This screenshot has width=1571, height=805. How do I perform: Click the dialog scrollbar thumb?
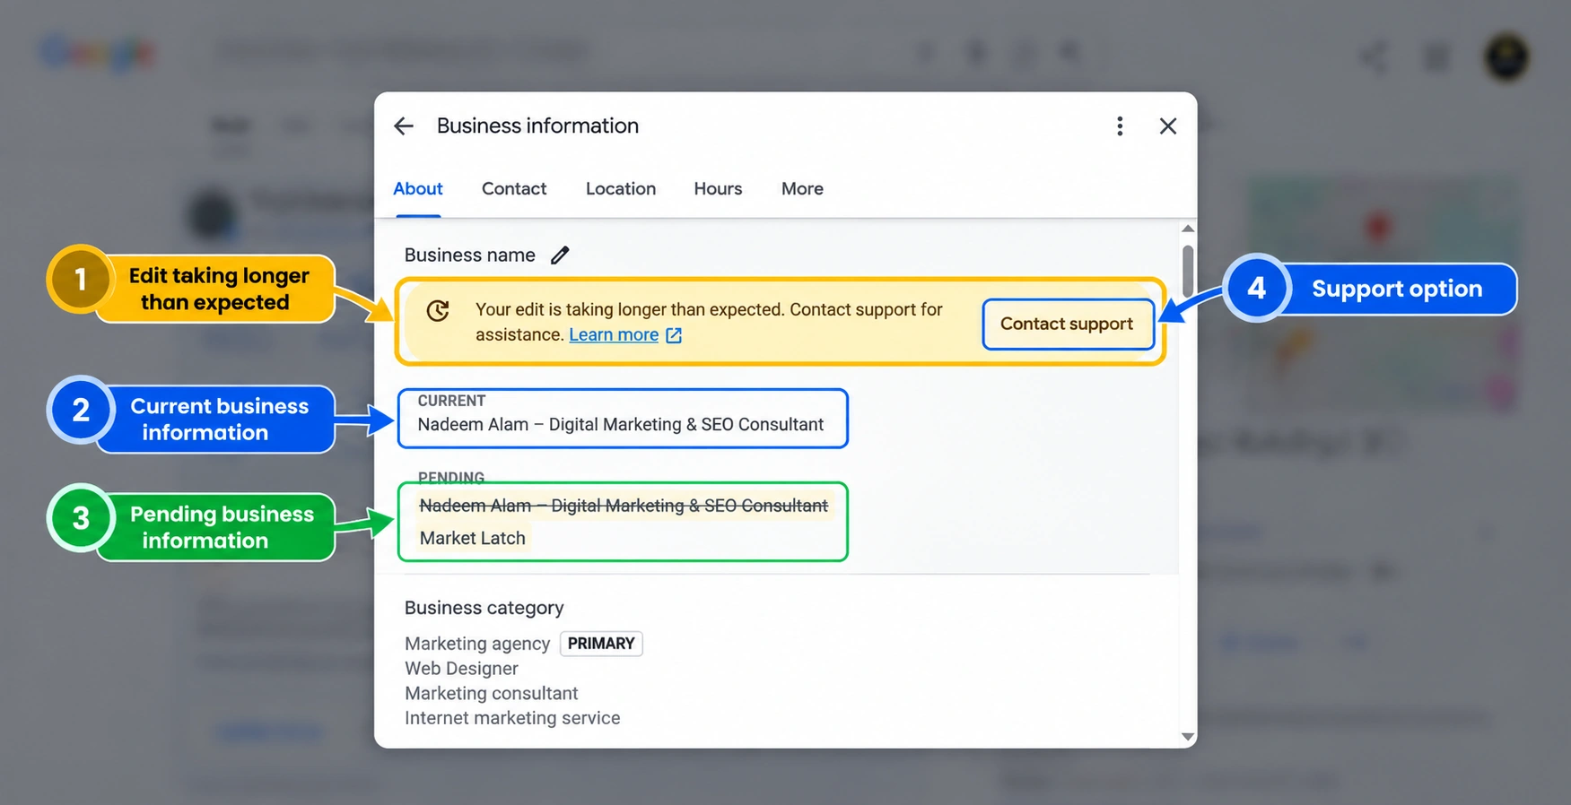coord(1188,271)
